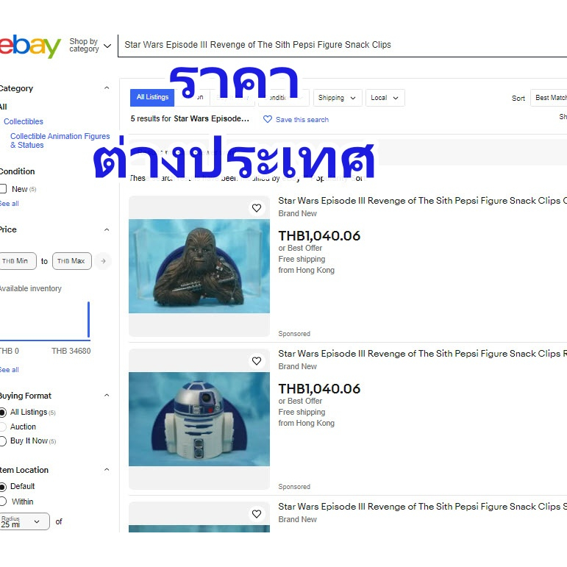Click the Collectibles category link

coord(24,121)
